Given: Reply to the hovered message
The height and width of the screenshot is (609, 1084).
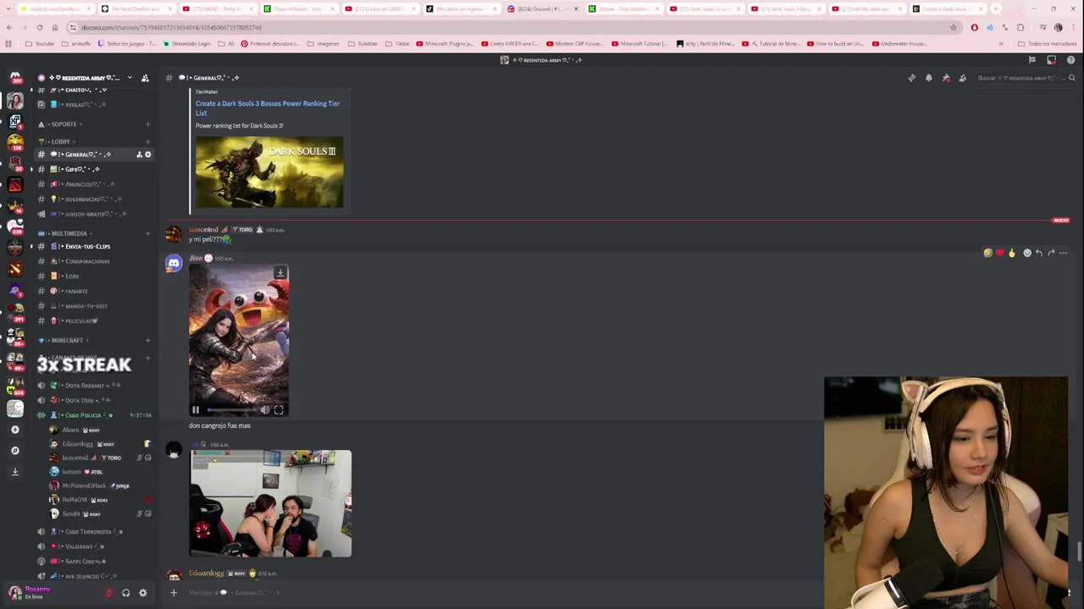Looking at the screenshot, I should tap(1039, 253).
